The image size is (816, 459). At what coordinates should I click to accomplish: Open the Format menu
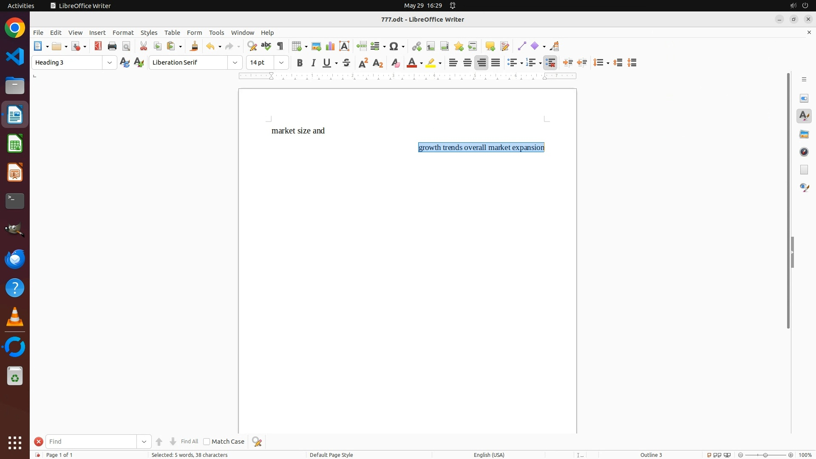pyautogui.click(x=123, y=33)
